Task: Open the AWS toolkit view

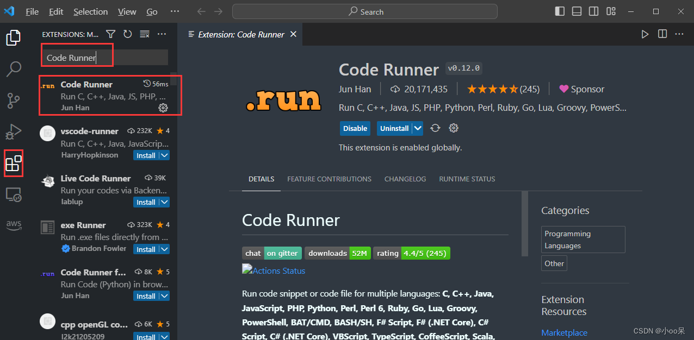Action: point(13,225)
